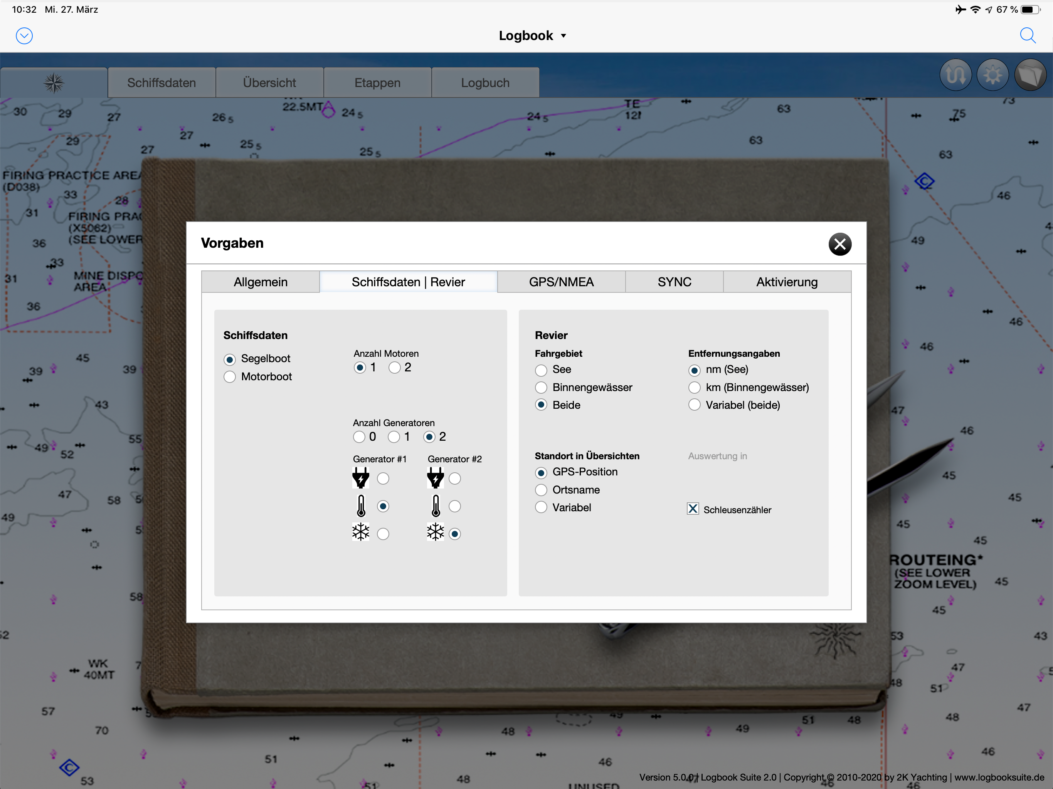Choose Binnengewässer as Fahrgebiet
The image size is (1053, 789).
[x=541, y=388]
